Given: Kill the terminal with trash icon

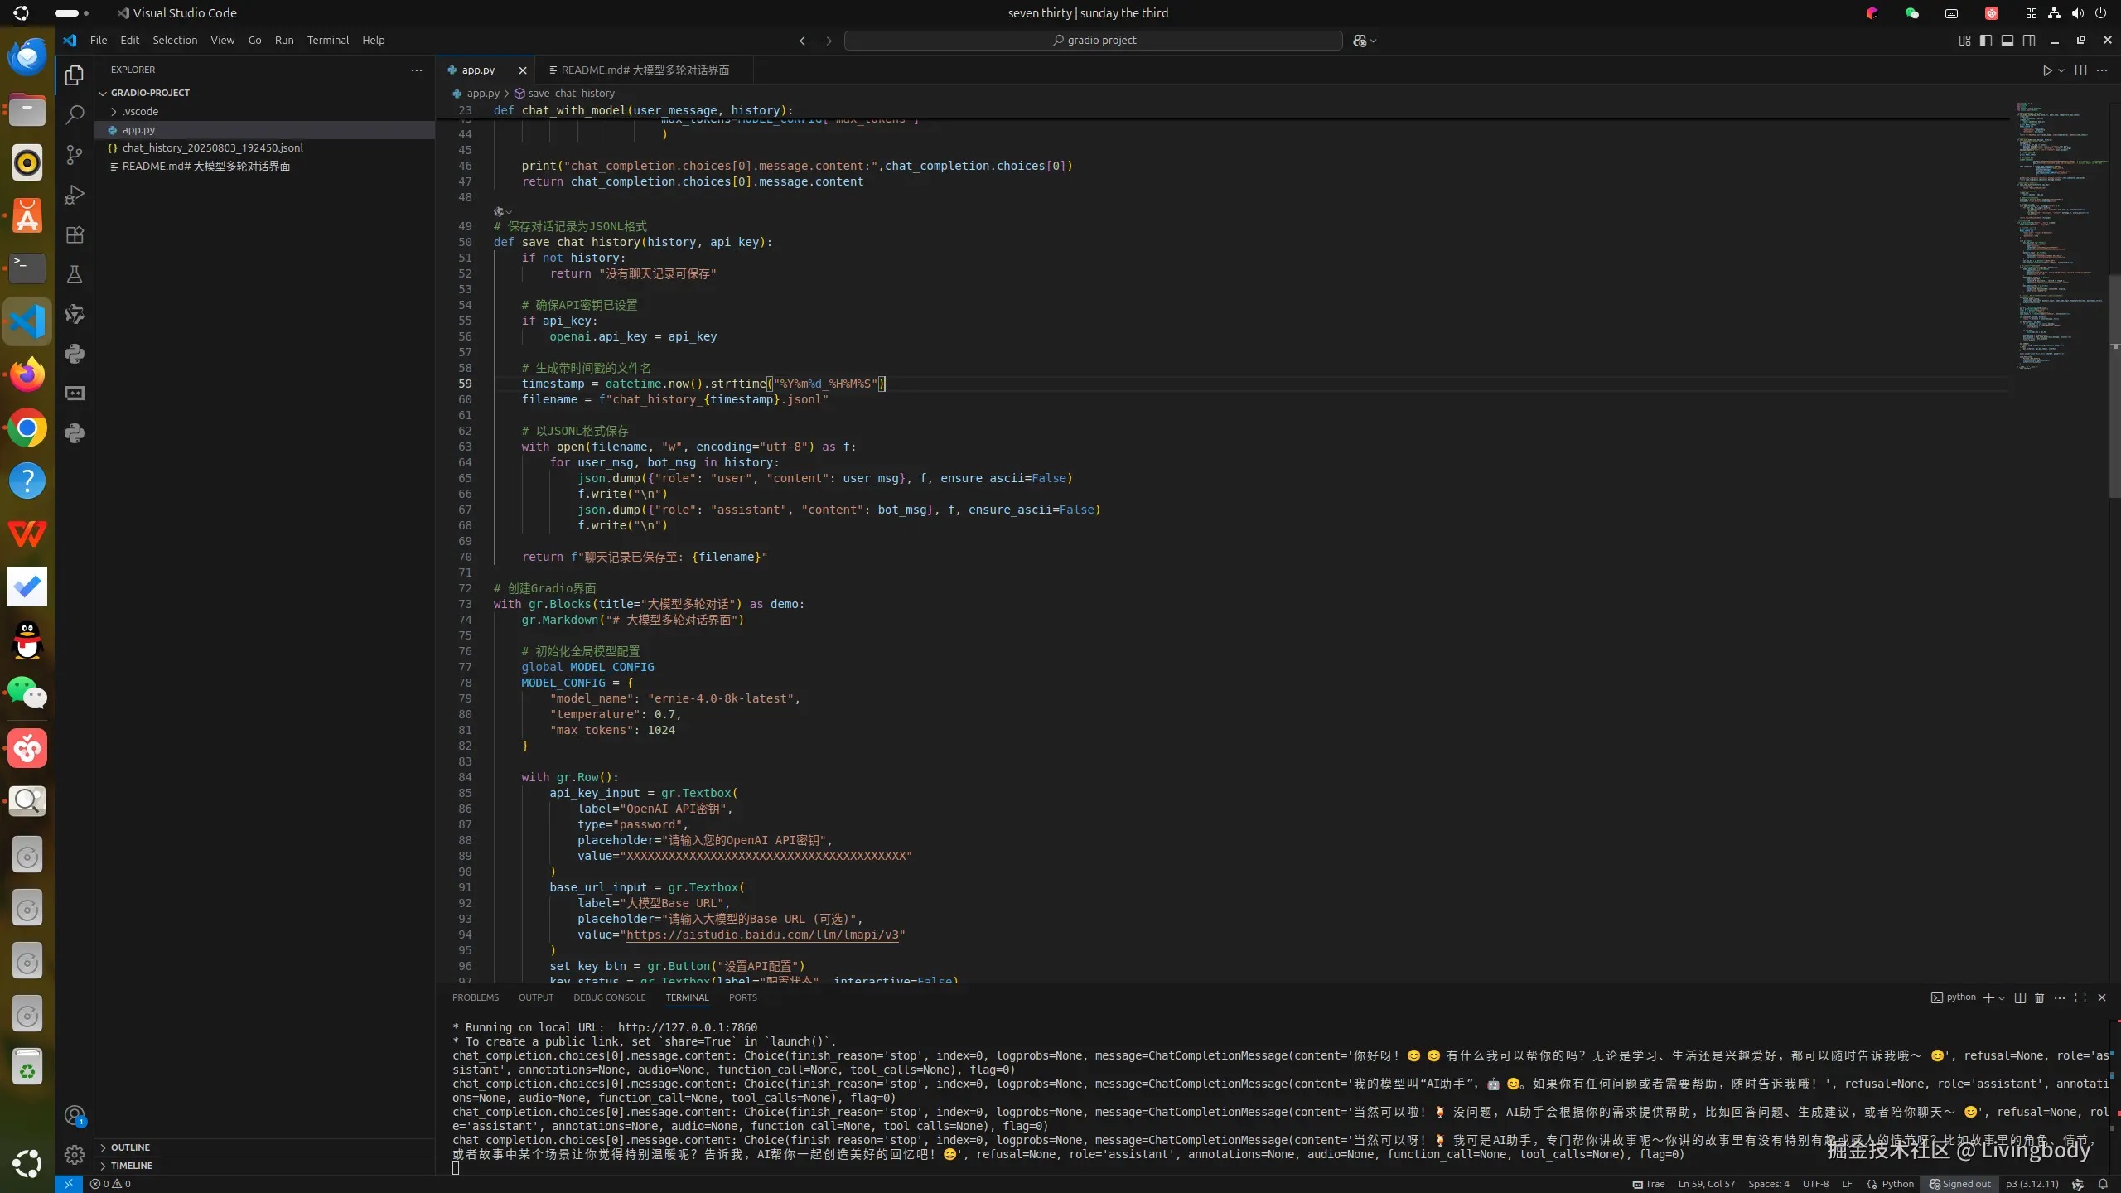Looking at the screenshot, I should point(2040,997).
